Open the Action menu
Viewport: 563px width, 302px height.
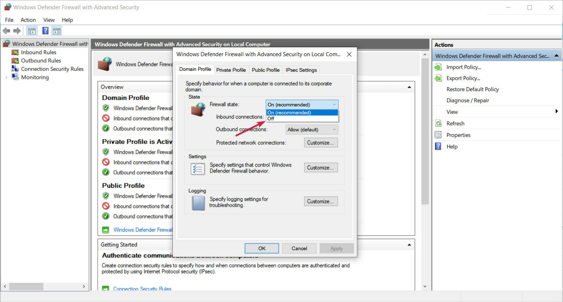point(28,20)
